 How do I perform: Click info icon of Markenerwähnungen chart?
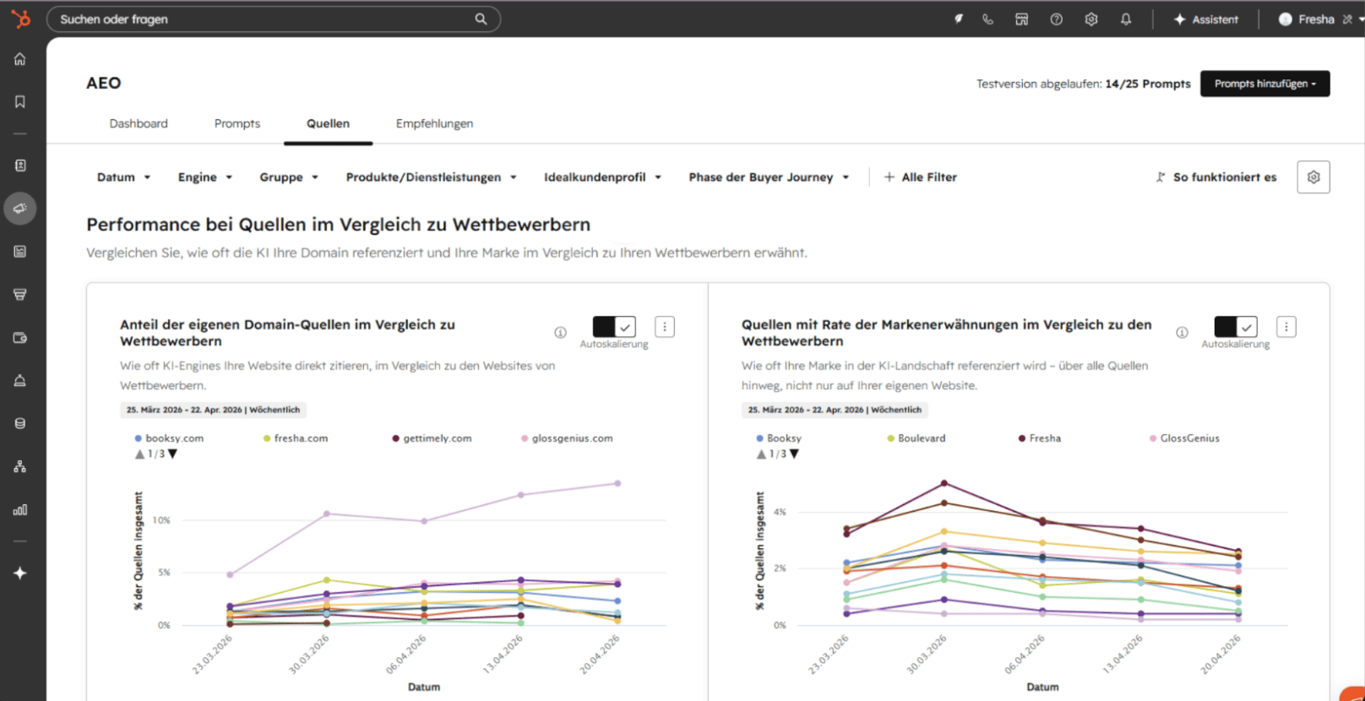tap(1182, 332)
